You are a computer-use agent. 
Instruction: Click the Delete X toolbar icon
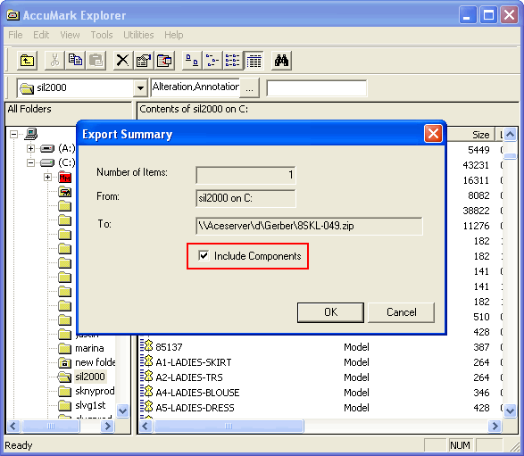122,61
